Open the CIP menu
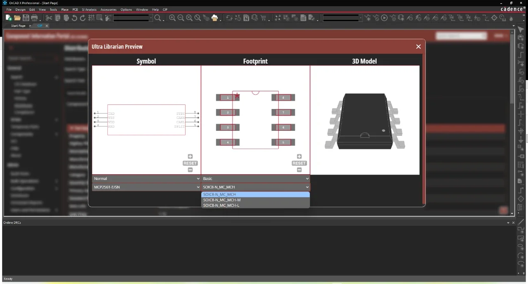This screenshot has width=528, height=284. pos(165,9)
